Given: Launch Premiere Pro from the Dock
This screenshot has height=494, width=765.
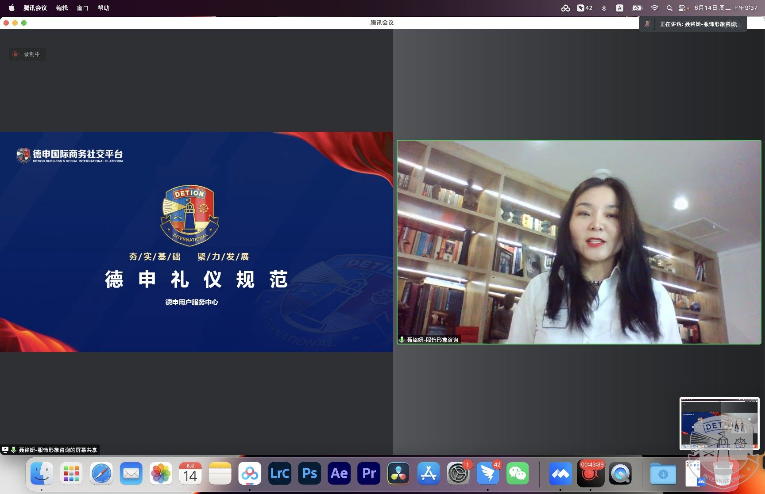Looking at the screenshot, I should pos(369,474).
